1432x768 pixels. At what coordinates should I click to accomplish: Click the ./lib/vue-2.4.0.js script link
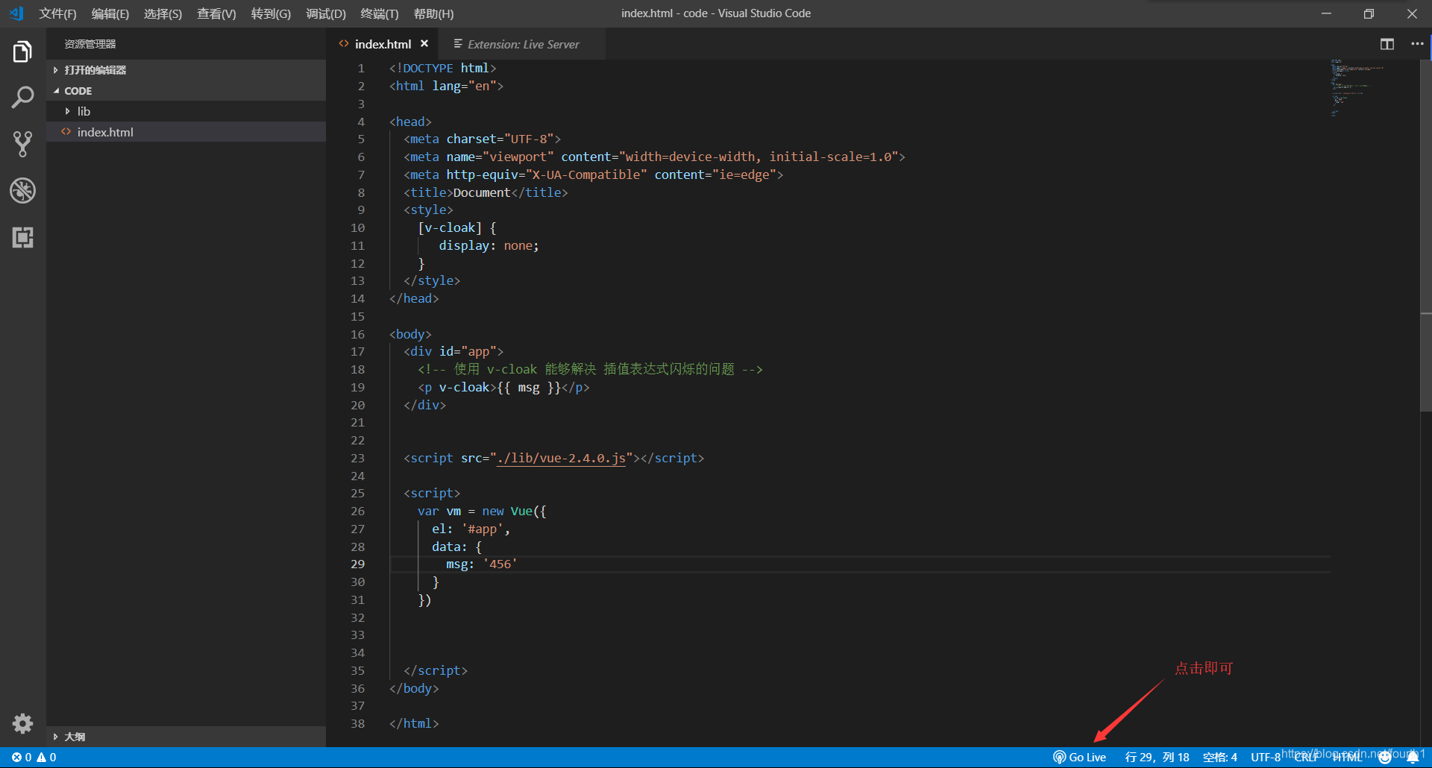561,458
